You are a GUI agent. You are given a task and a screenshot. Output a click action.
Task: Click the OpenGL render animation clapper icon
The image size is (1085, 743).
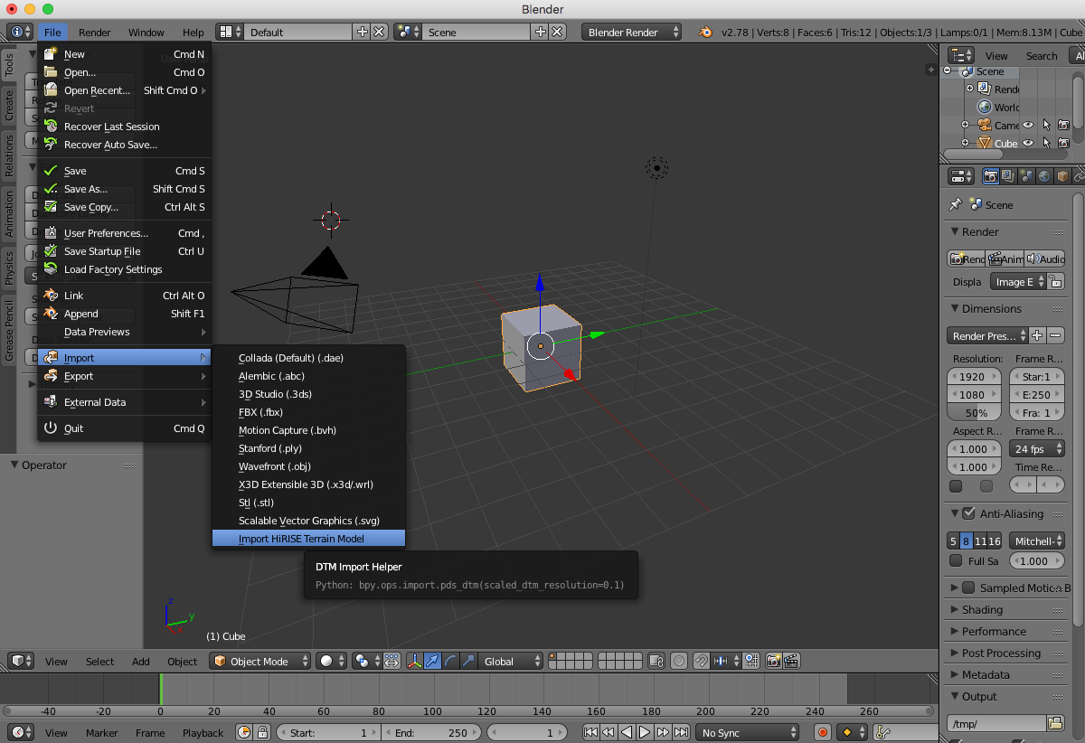(x=792, y=662)
